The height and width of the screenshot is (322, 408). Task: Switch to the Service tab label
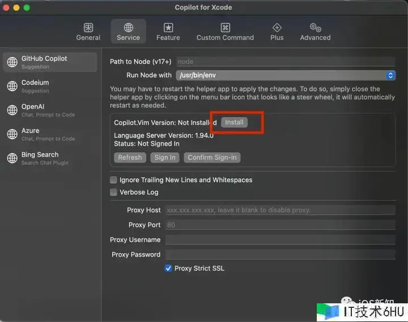click(x=128, y=38)
